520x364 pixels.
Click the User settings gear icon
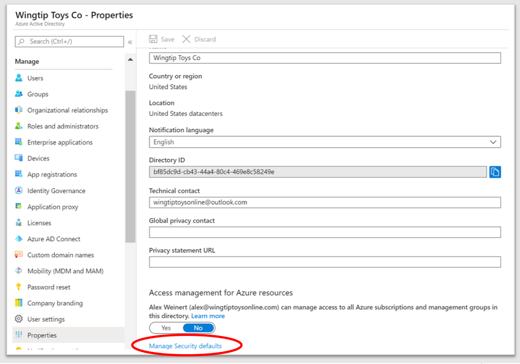point(19,319)
